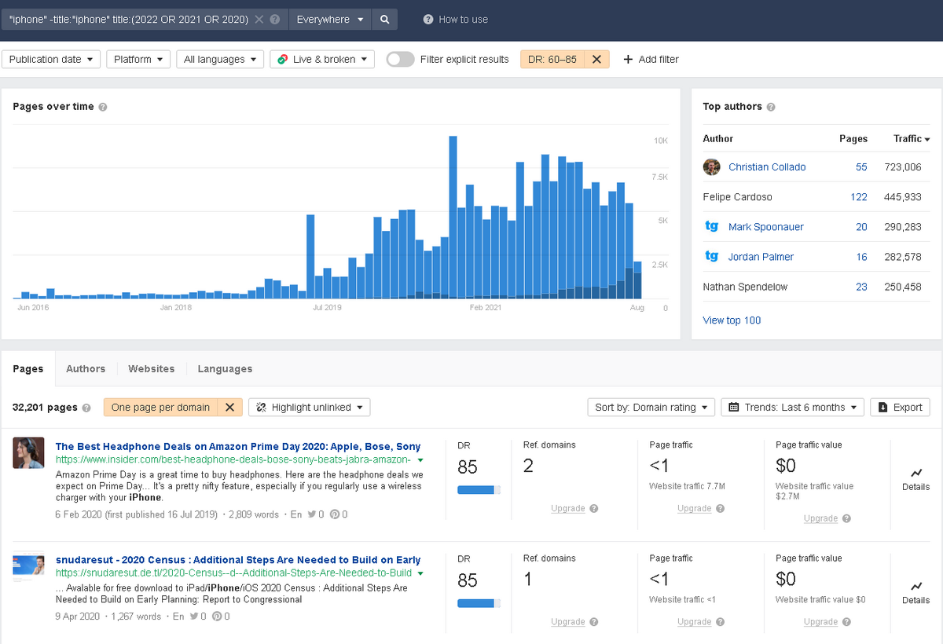Expand URL options arrow for snudaresut.de.tl result
This screenshot has width=943, height=644.
point(420,574)
